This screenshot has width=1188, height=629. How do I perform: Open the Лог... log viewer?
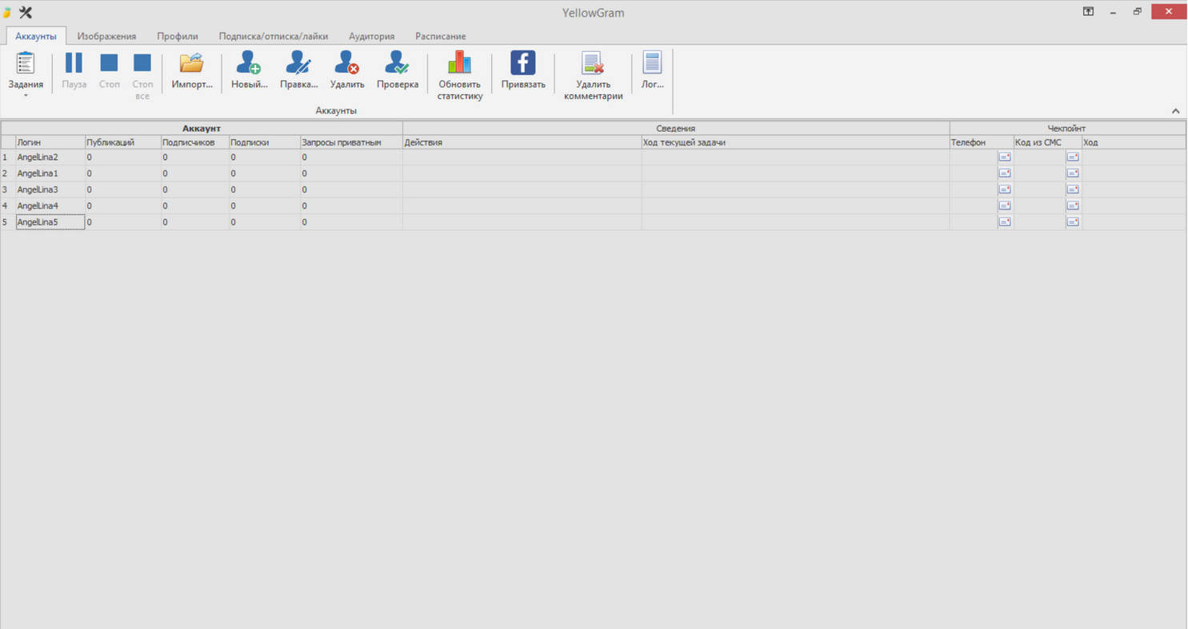(x=653, y=71)
